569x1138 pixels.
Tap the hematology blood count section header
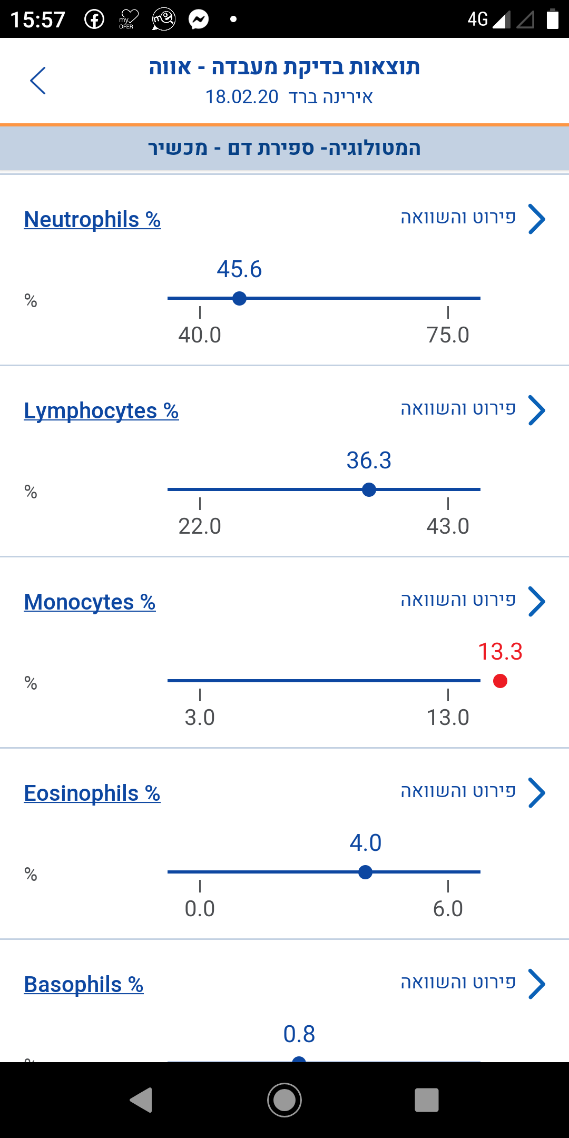coord(284,148)
